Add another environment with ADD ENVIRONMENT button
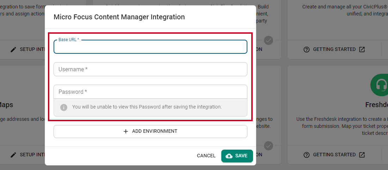Screen dimensions: 388x170 (150, 131)
